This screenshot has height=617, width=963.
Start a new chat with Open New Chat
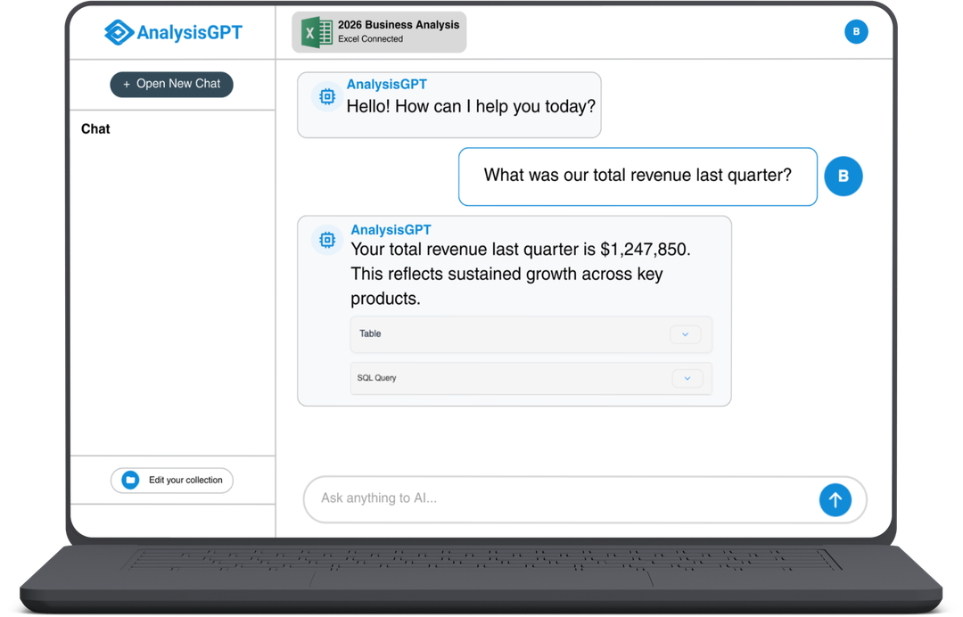[172, 85]
